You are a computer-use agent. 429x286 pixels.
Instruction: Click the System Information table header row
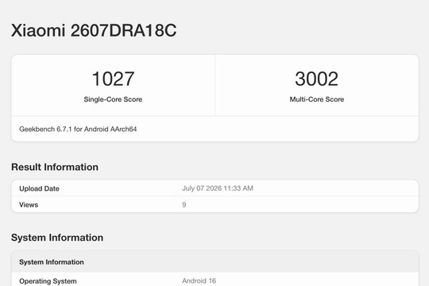[215, 262]
